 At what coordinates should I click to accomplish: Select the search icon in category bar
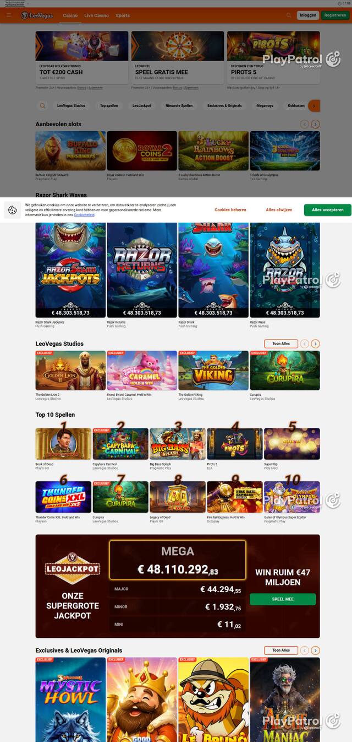tap(42, 105)
